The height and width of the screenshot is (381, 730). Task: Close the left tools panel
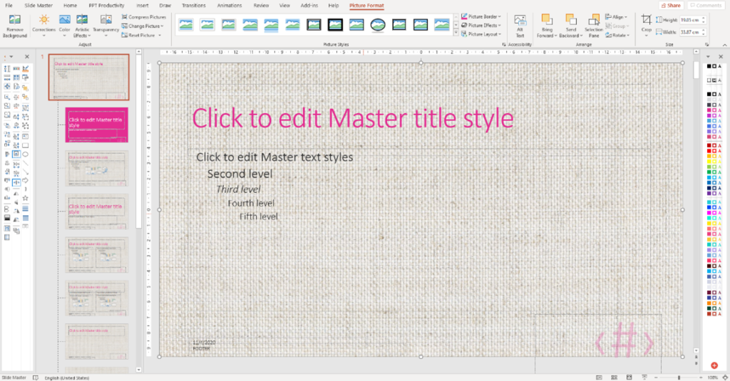[x=27, y=57]
